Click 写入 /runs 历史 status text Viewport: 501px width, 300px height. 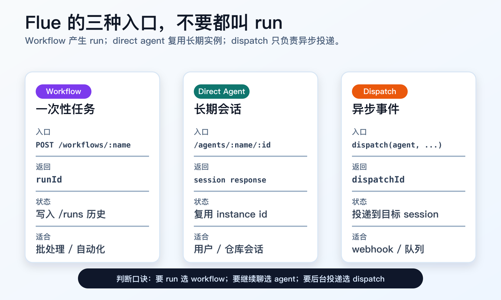click(x=71, y=214)
